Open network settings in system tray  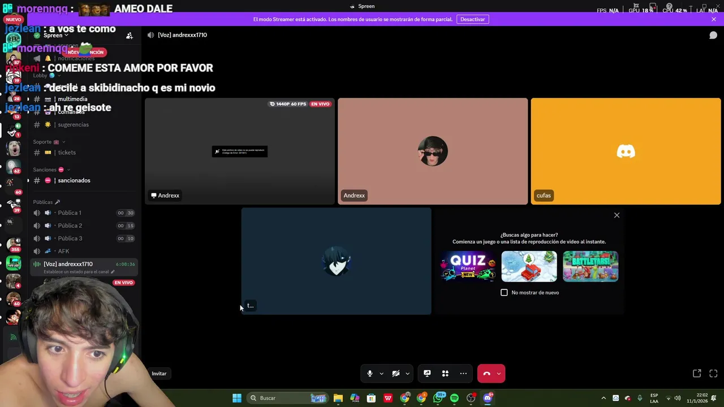(668, 398)
